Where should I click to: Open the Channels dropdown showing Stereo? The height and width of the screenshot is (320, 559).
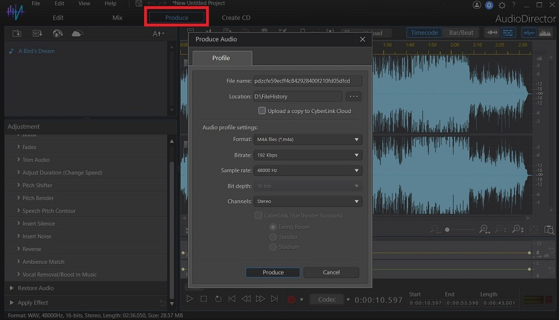point(308,201)
